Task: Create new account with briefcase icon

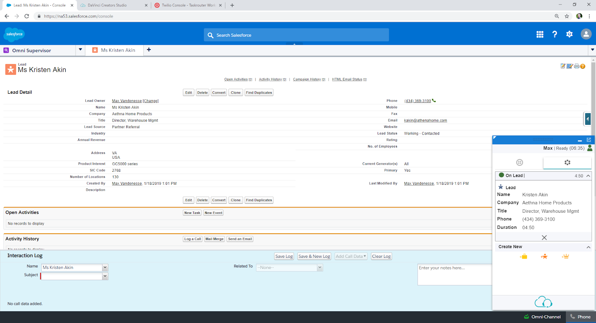Action: click(x=523, y=256)
